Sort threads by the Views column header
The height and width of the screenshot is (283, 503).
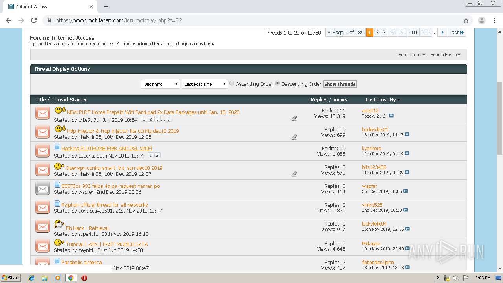tap(340, 100)
